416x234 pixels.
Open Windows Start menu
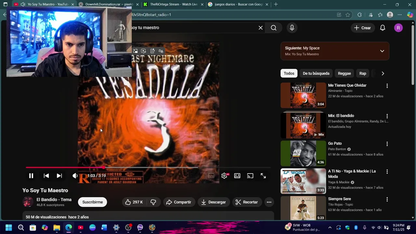tap(9, 227)
